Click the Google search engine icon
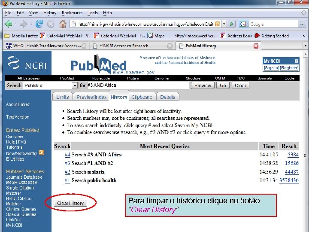The height and width of the screenshot is (232, 309). click(x=242, y=24)
